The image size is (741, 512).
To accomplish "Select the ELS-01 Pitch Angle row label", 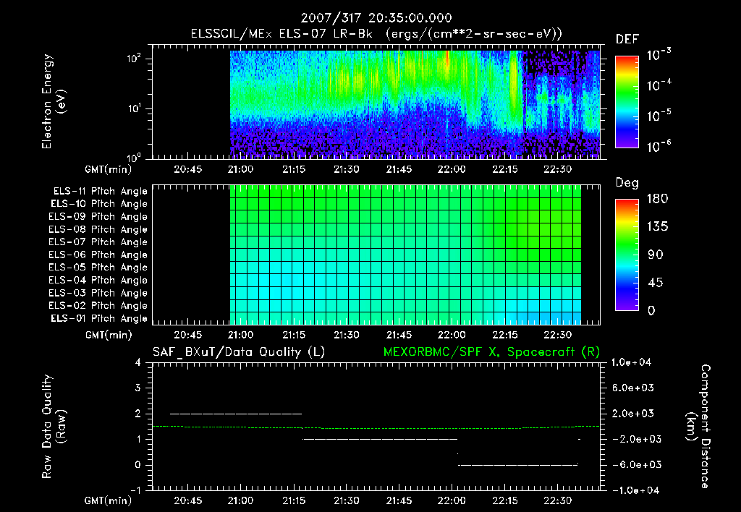I will point(98,318).
